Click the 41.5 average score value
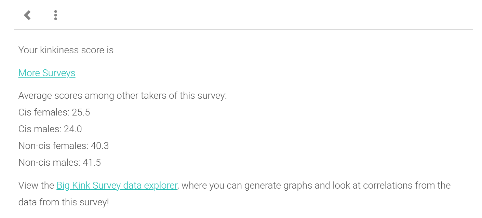This screenshot has height=218, width=482. (x=92, y=163)
